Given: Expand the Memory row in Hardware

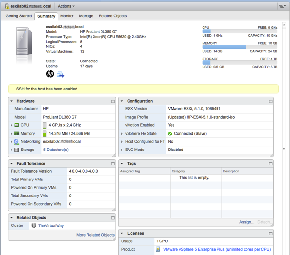Looking at the screenshot, I should pos(11,134).
